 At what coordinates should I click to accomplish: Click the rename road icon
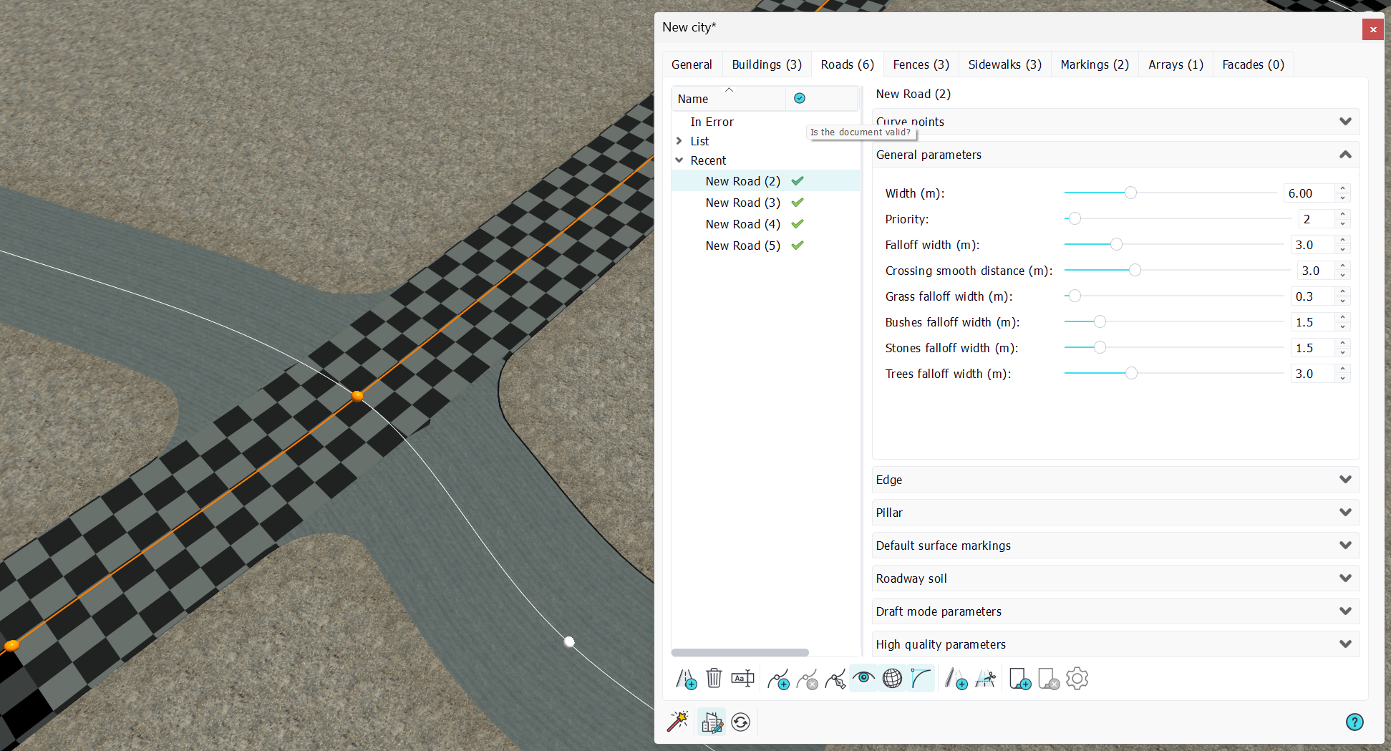(x=743, y=678)
